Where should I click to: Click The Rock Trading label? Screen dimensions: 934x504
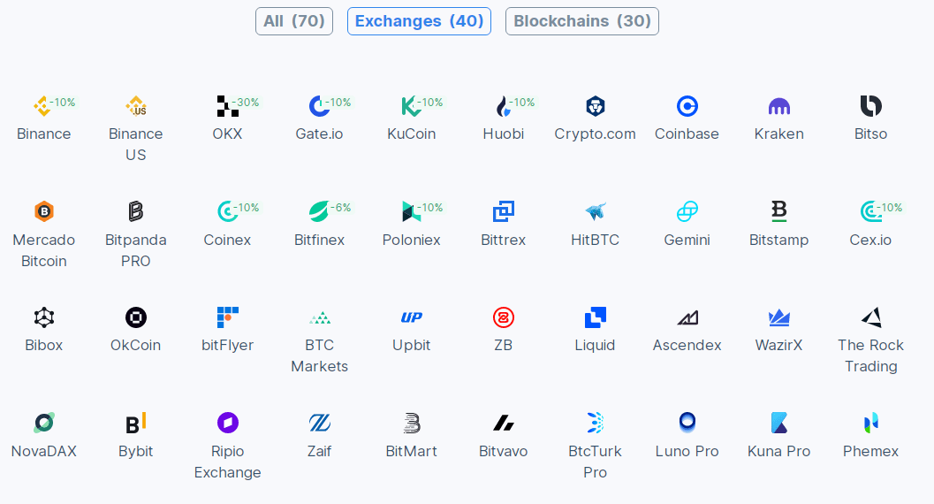point(871,355)
